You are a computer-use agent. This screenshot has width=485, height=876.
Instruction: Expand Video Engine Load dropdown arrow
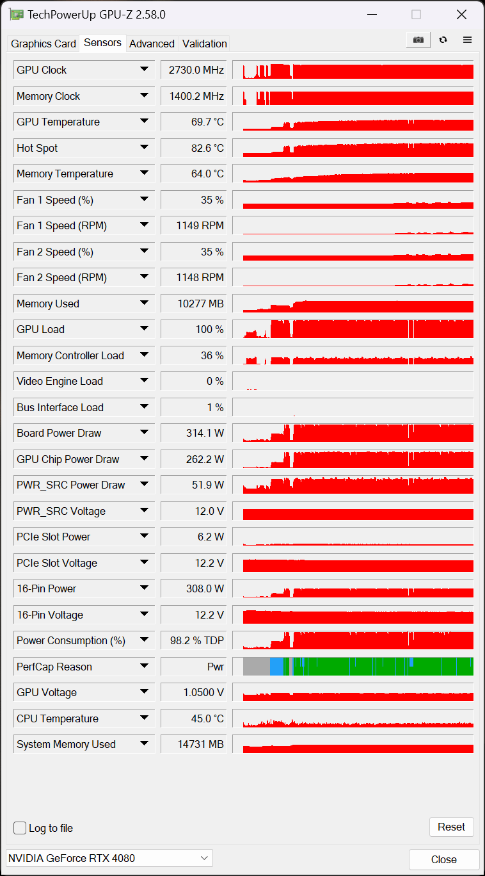pos(144,381)
